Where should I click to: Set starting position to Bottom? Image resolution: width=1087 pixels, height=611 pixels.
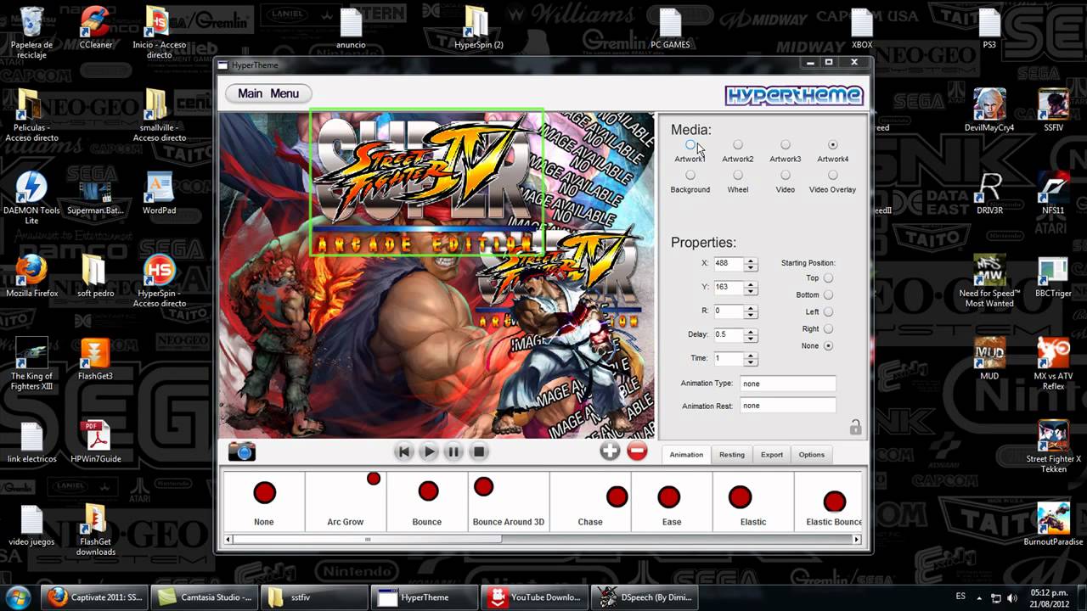tap(828, 295)
